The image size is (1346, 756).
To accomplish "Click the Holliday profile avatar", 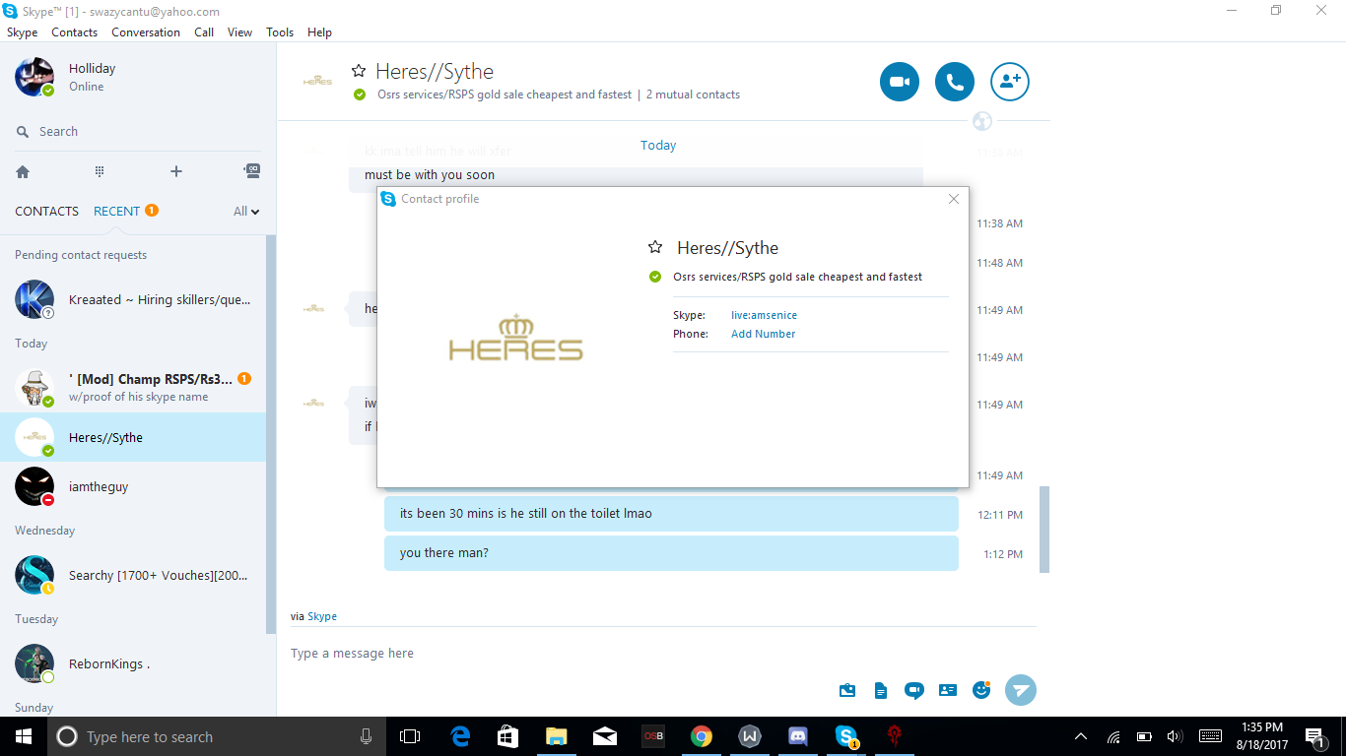I will pyautogui.click(x=34, y=77).
